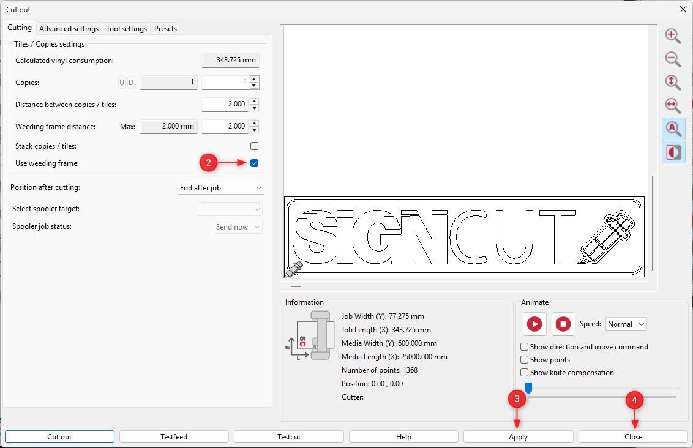Click Distance between copies input field
This screenshot has height=448, width=693.
pyautogui.click(x=225, y=104)
